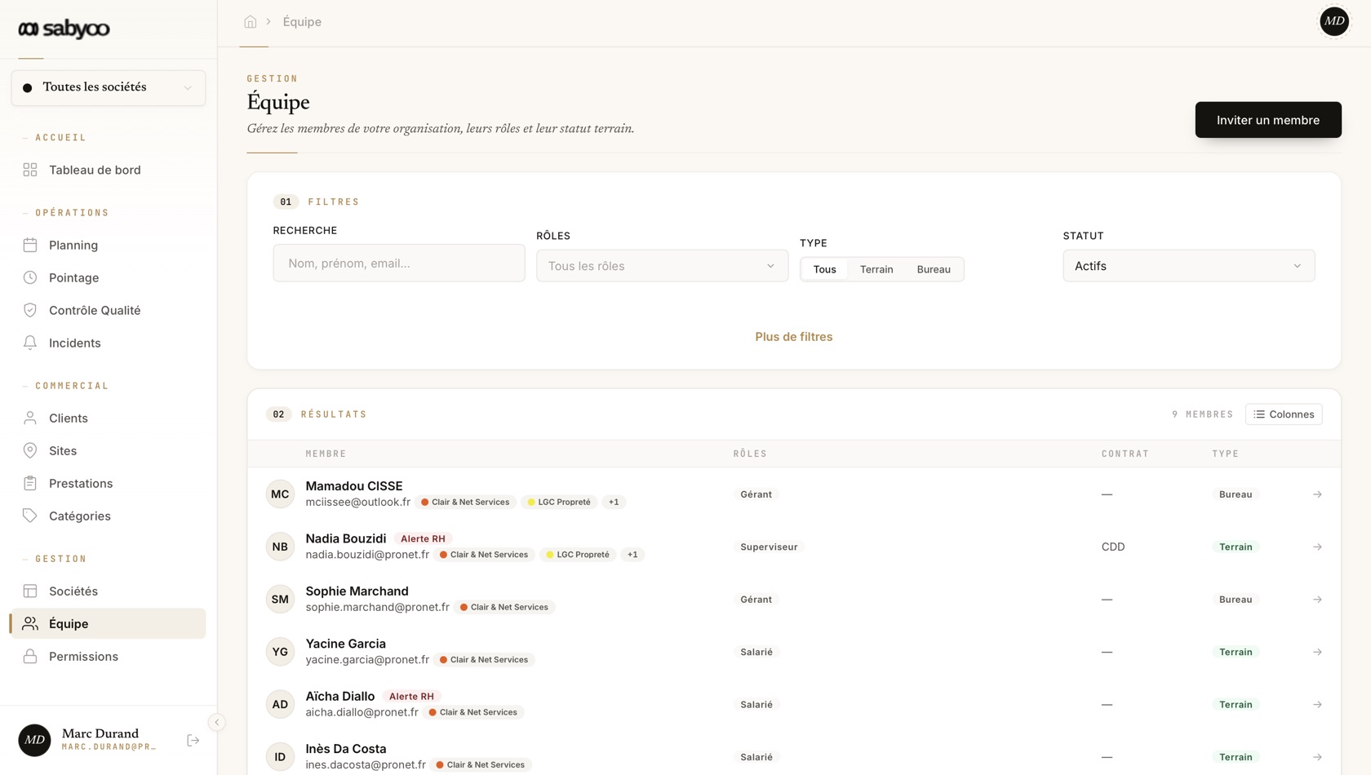Click the Permissions lock icon

[30, 656]
